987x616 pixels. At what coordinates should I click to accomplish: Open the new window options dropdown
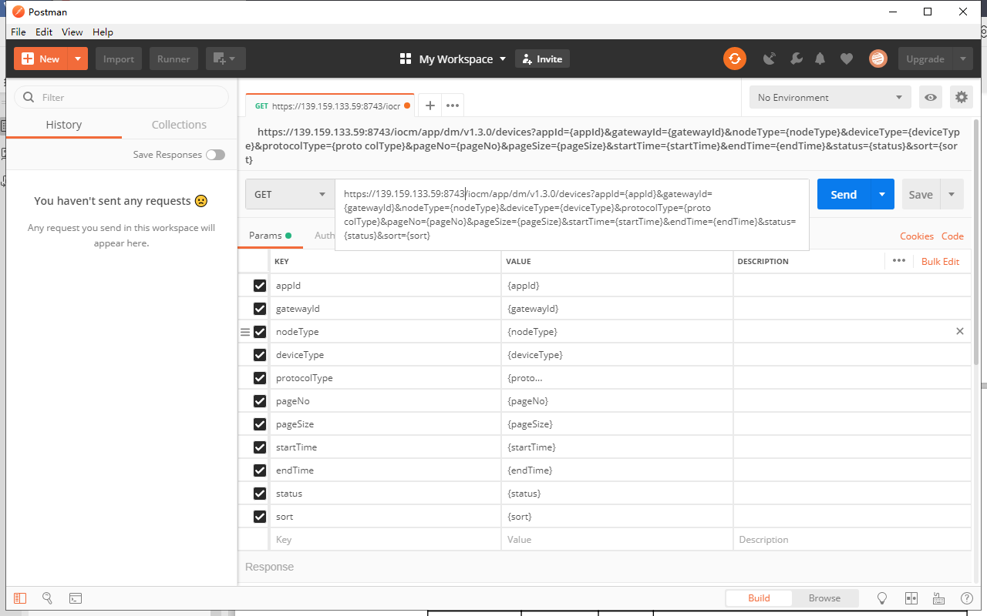[226, 59]
